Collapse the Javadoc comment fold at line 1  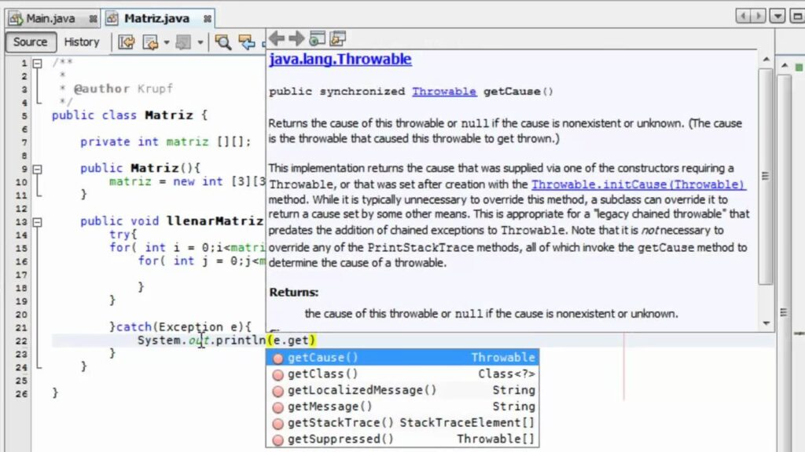click(37, 63)
